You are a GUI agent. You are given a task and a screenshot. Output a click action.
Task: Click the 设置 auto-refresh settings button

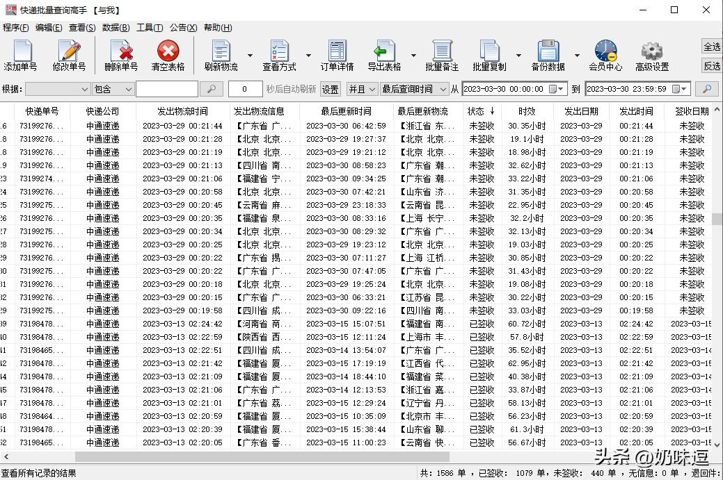click(x=329, y=89)
